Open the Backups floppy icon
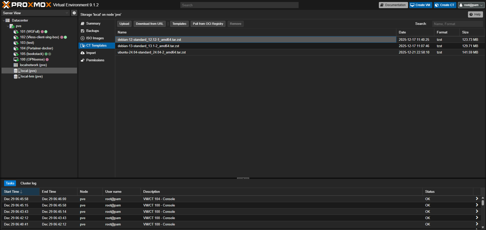This screenshot has height=230, width=486. (83, 31)
